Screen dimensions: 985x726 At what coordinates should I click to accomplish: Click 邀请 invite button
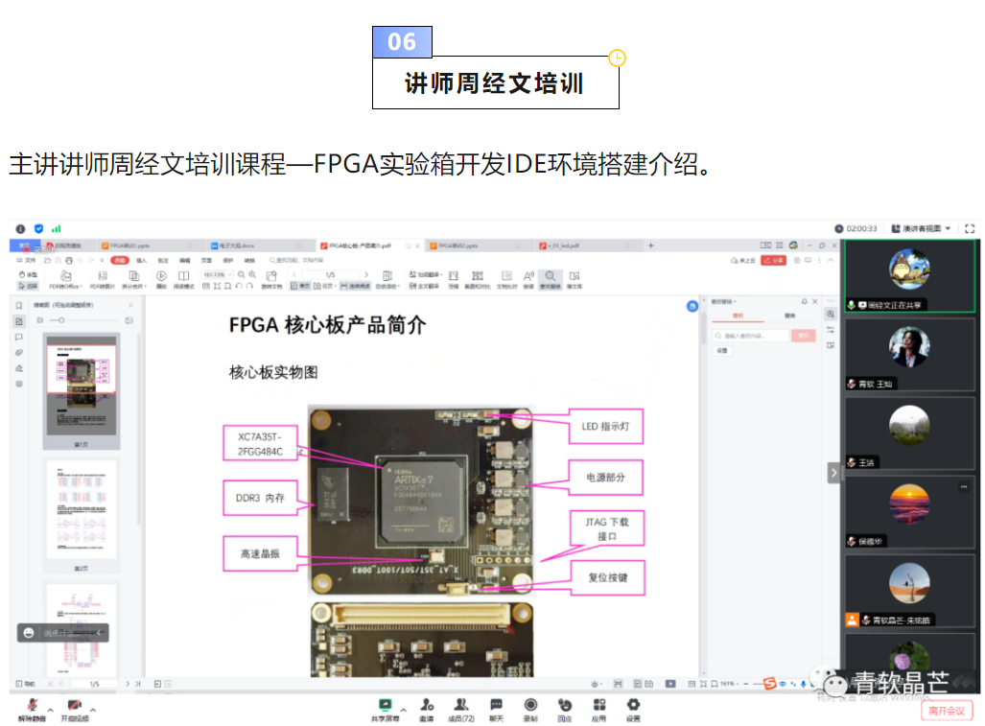coord(427,710)
